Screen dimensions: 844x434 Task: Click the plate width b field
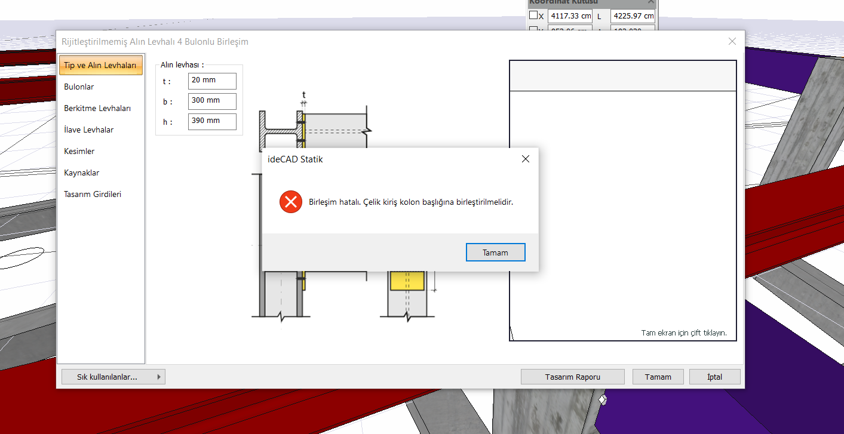click(x=212, y=101)
